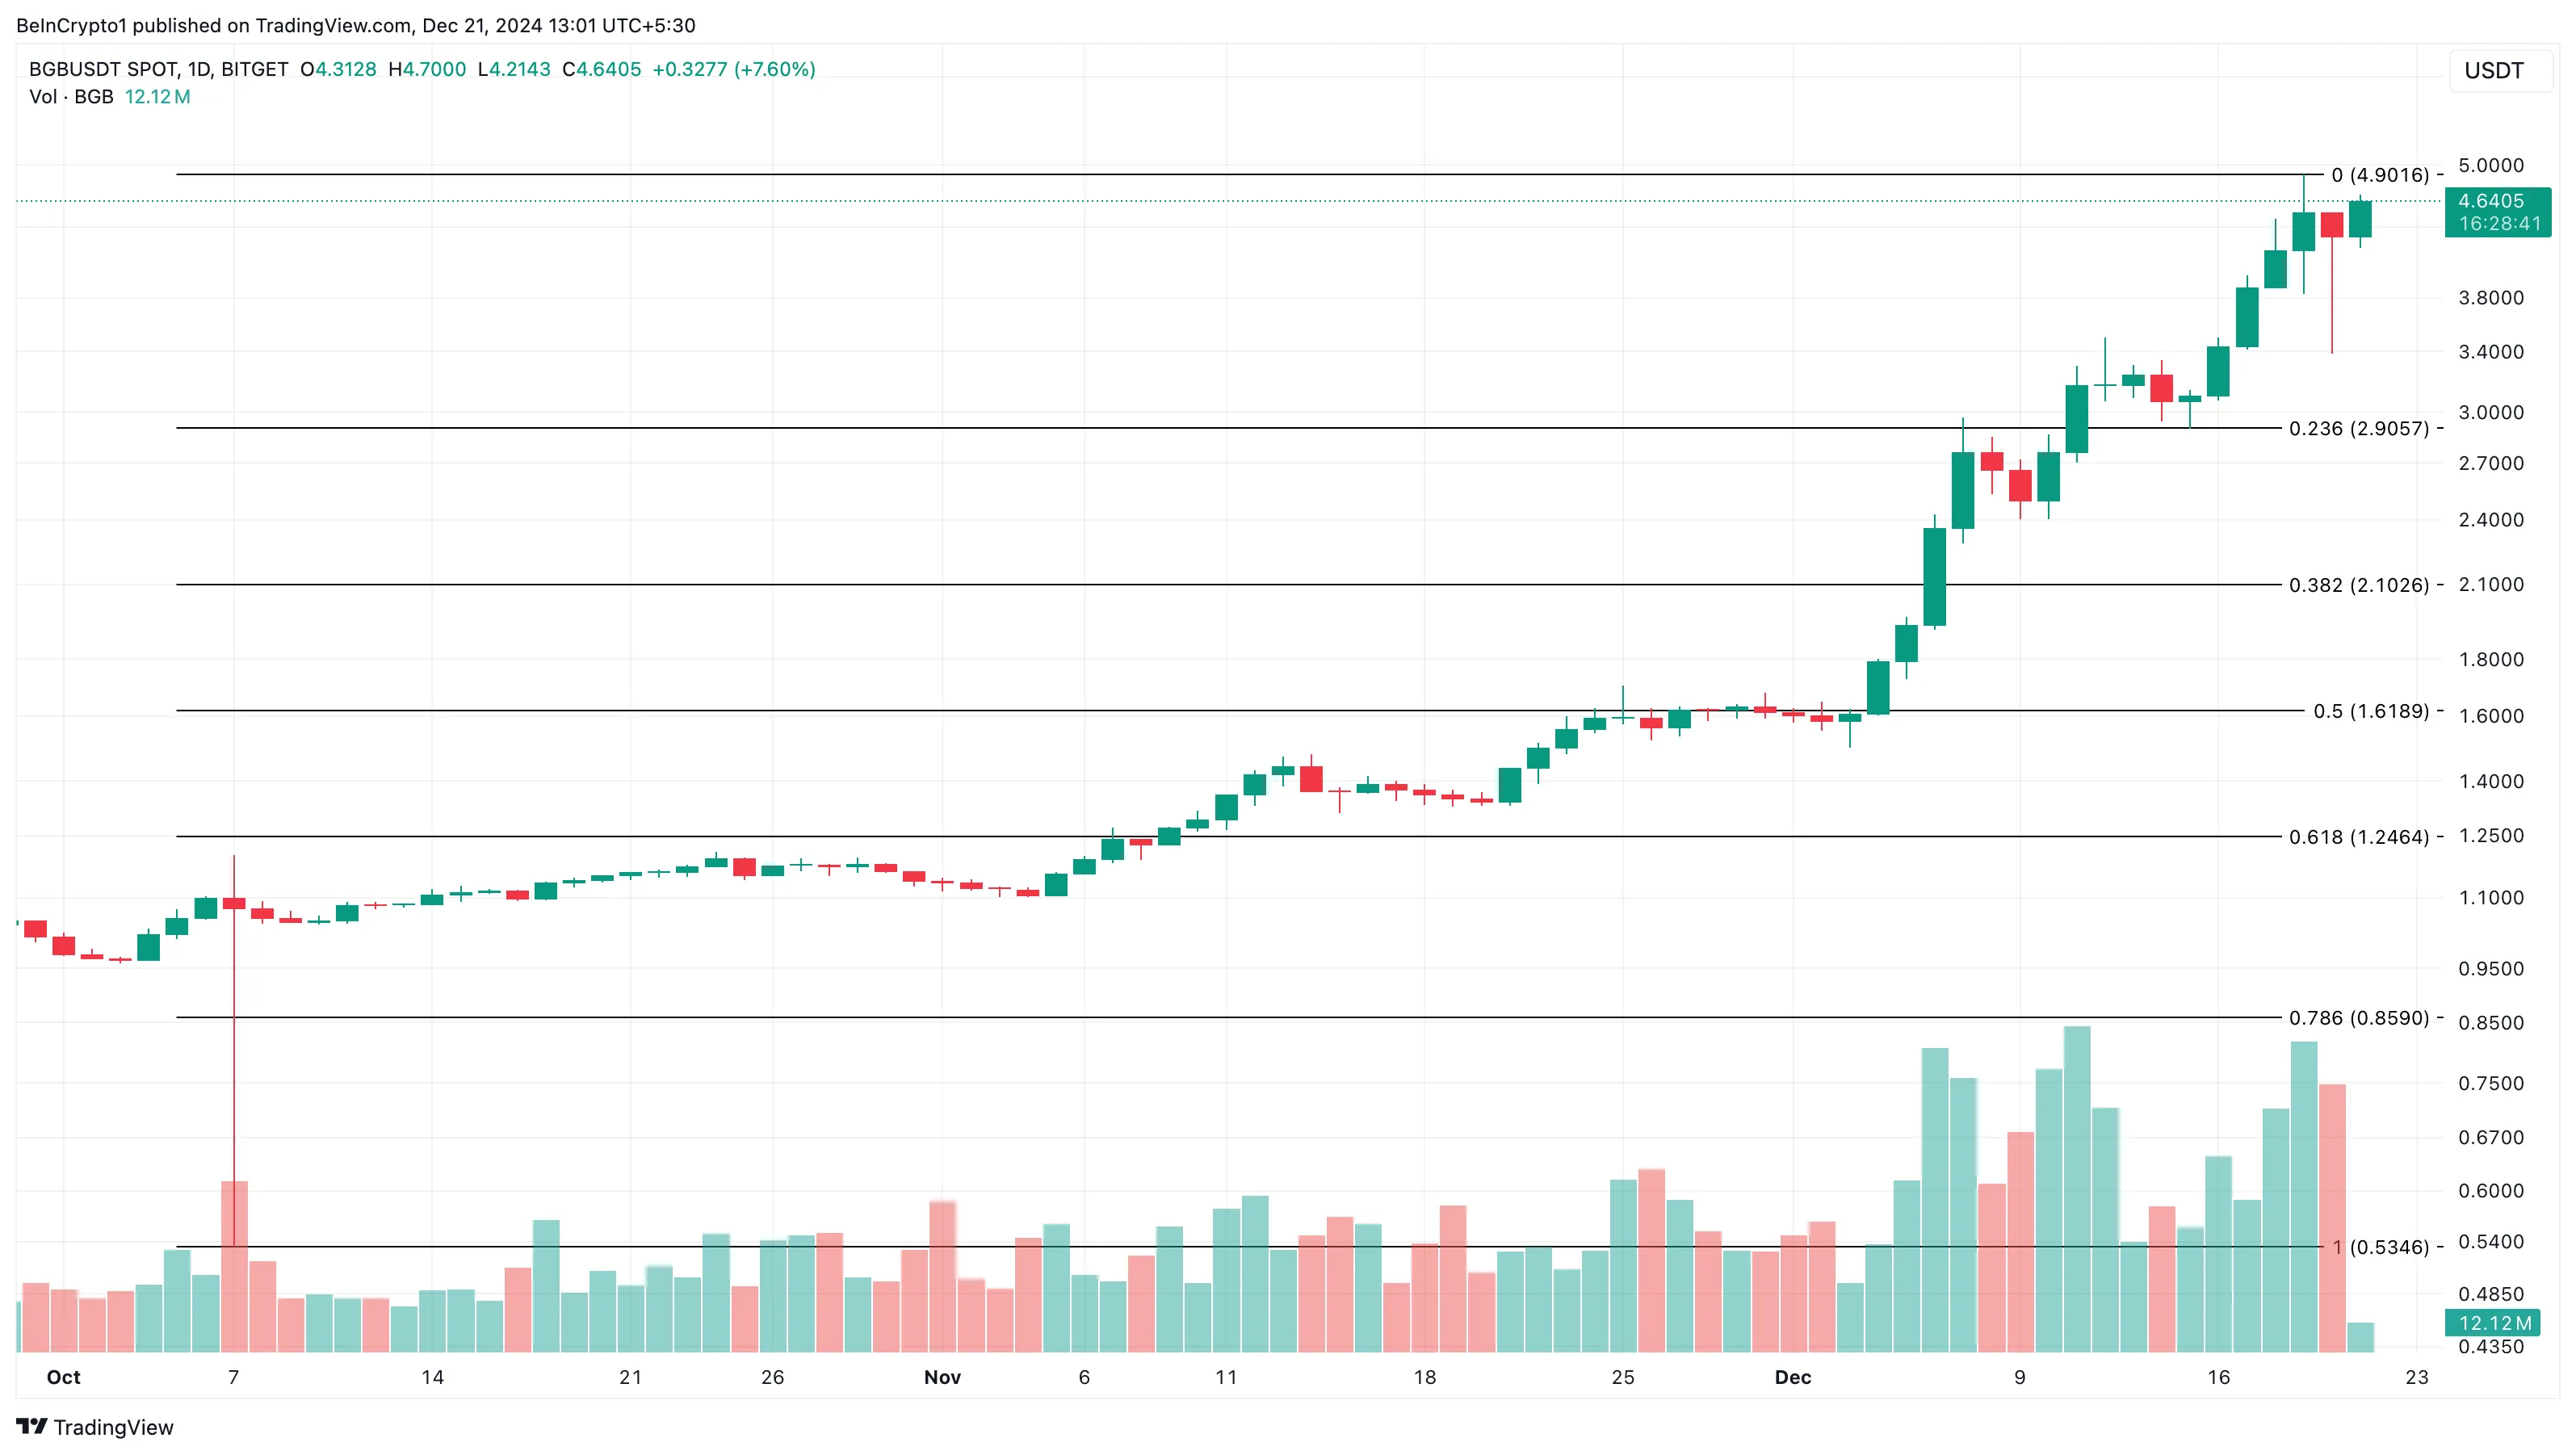Click the 1 (0.5346) Fibonacci level label
Viewport: 2576px width, 1455px height.
(2380, 1247)
